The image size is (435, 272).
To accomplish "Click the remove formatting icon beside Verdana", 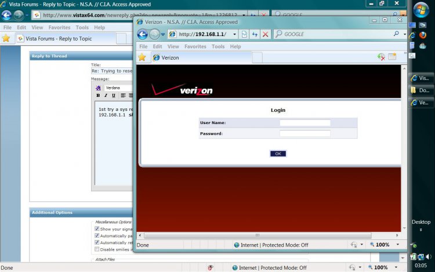I will 98,88.
